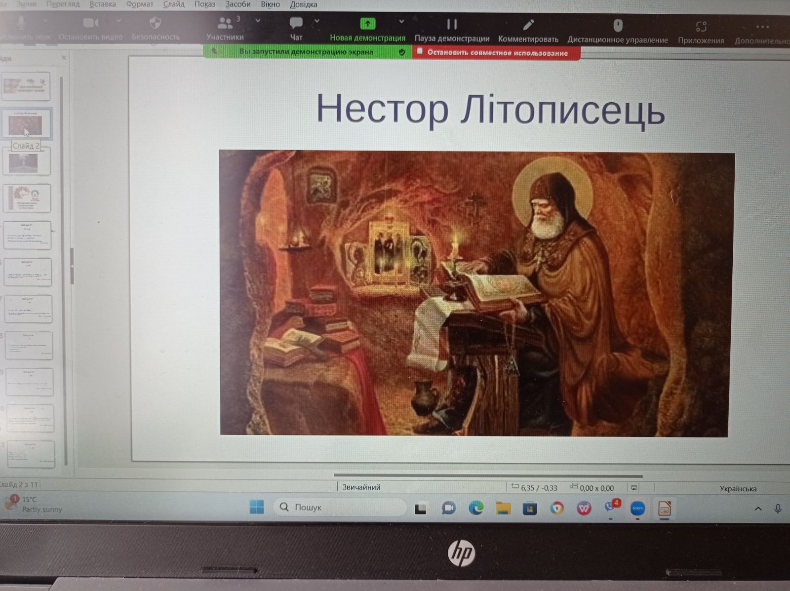Image resolution: width=790 pixels, height=591 pixels.
Task: Open the Показ menu
Action: [x=205, y=4]
